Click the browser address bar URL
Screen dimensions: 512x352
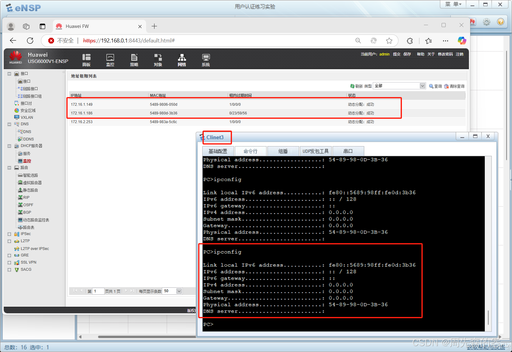pos(129,41)
